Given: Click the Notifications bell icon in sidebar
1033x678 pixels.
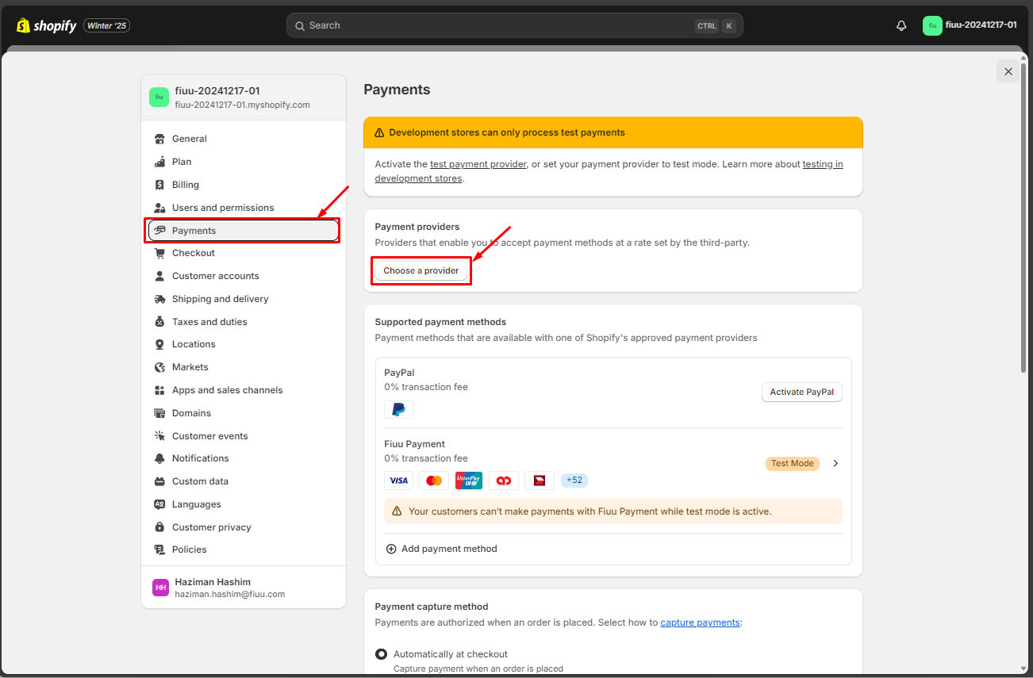Looking at the screenshot, I should click(x=159, y=458).
